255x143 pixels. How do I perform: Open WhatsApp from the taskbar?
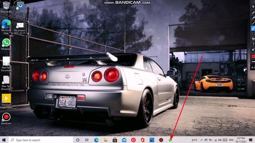[170, 140]
